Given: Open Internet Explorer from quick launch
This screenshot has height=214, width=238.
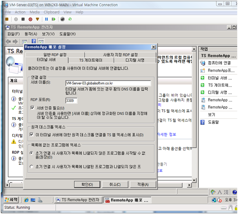Looking at the screenshot, I should pyautogui.click(x=26, y=200).
